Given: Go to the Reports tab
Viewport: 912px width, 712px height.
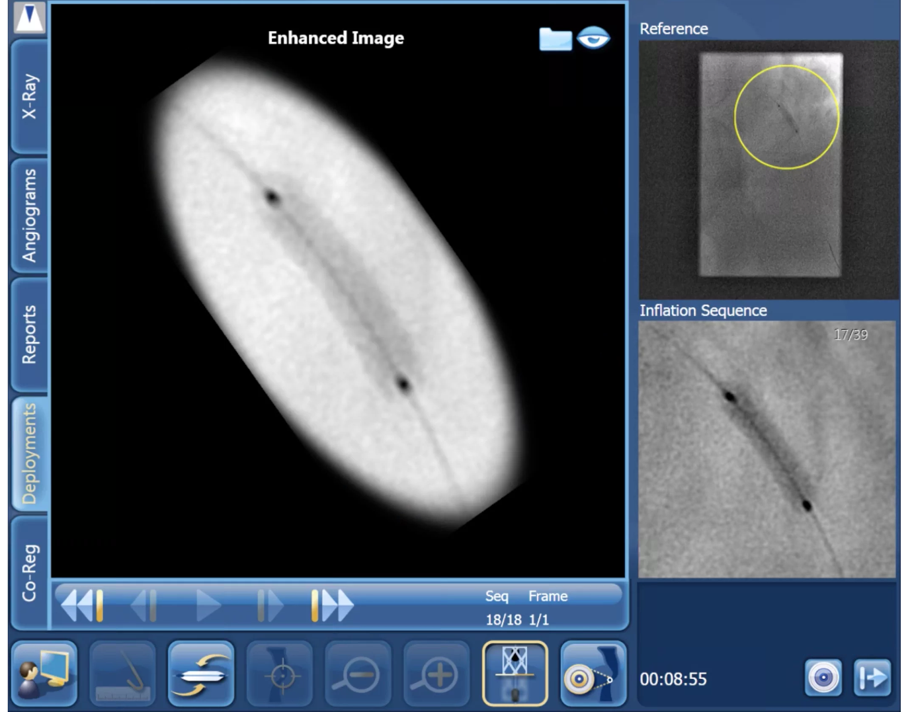Looking at the screenshot, I should coord(30,335).
